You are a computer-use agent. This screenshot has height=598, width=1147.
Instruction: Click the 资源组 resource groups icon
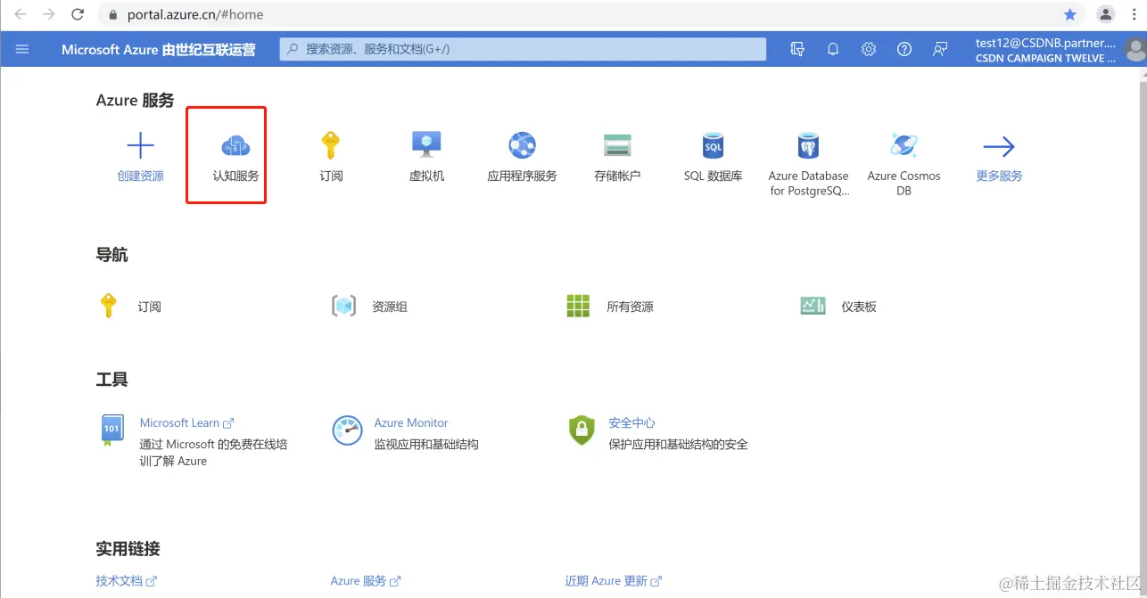343,306
